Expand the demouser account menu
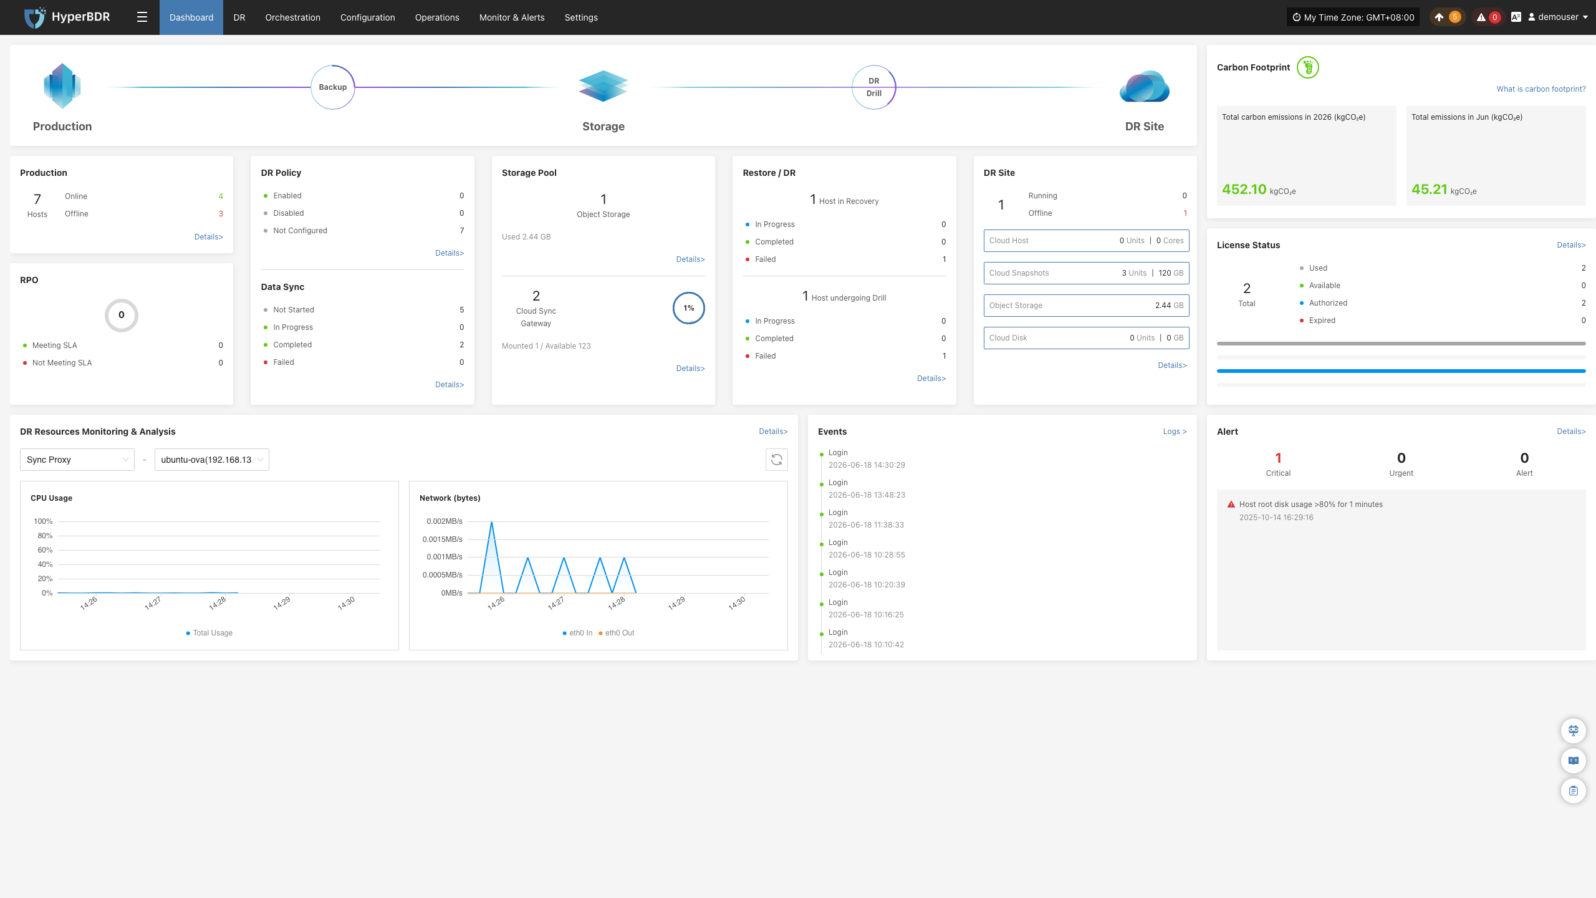This screenshot has width=1596, height=898. pyautogui.click(x=1557, y=17)
